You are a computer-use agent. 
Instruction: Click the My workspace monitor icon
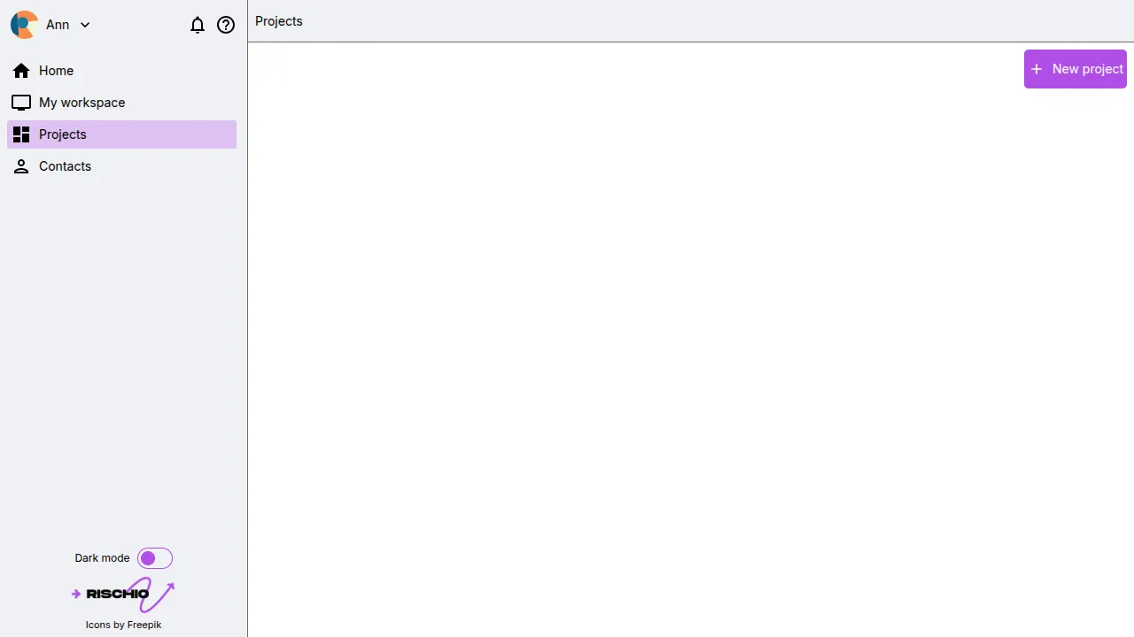coord(21,103)
